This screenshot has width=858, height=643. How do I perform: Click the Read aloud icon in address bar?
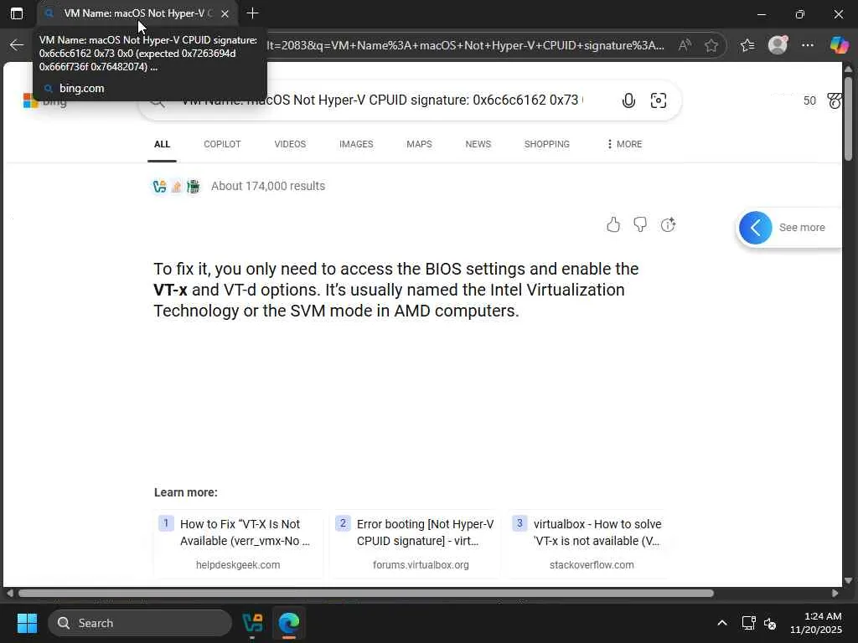tap(685, 45)
